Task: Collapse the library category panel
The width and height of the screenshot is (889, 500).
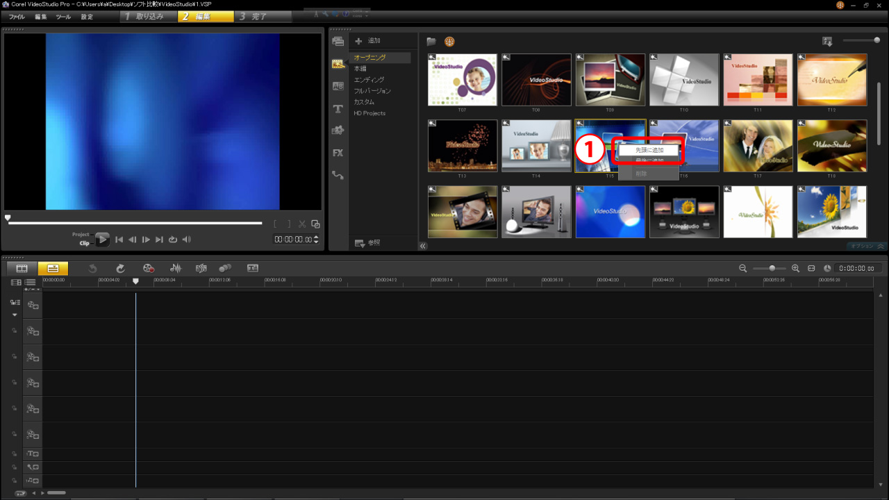Action: pos(422,246)
